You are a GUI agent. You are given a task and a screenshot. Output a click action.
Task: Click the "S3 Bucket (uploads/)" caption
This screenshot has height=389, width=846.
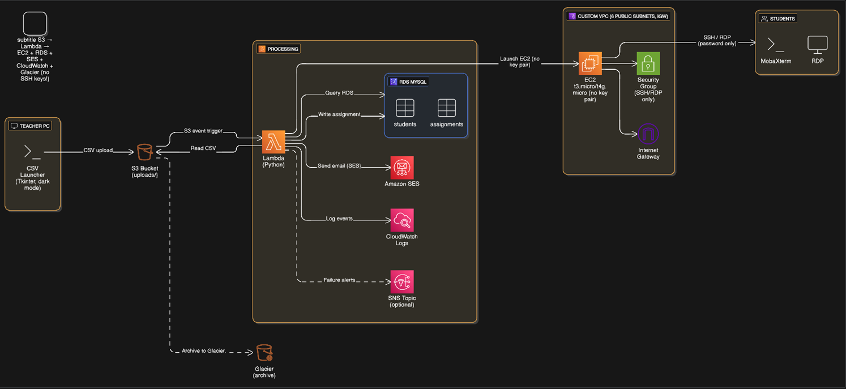(145, 172)
